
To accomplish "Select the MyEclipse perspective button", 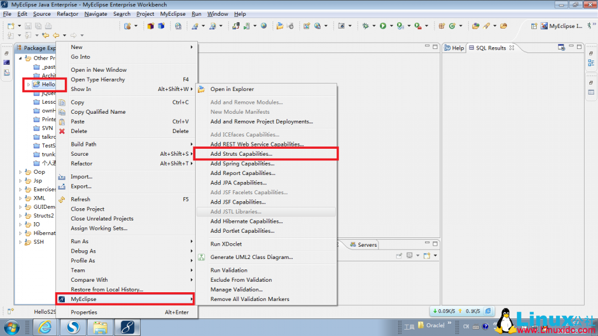I will point(561,26).
